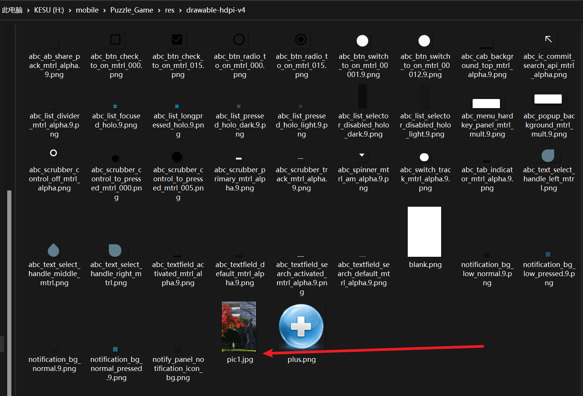This screenshot has height=396, width=583.
Task: Select abc_text_select_handle_middle_mtrl.png droplet icon
Action: click(53, 250)
